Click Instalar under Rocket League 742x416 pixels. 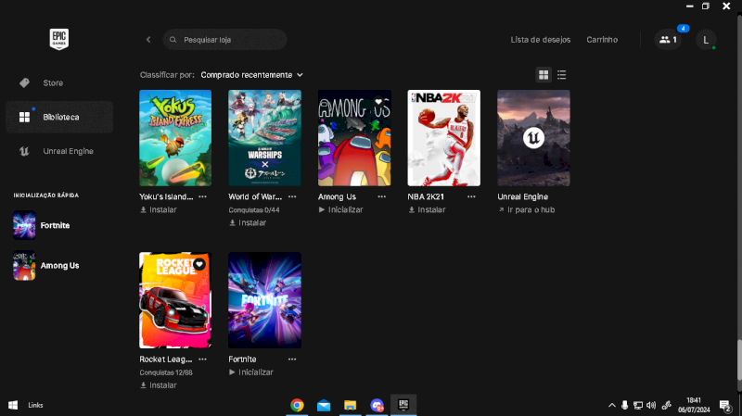[x=159, y=385]
